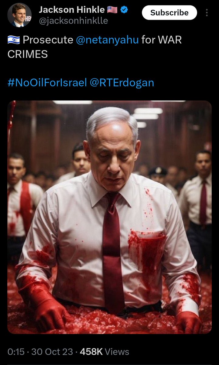The height and width of the screenshot is (365, 219).
Task: Open the Jackson Hinkle display name
Action: pyautogui.click(x=72, y=10)
